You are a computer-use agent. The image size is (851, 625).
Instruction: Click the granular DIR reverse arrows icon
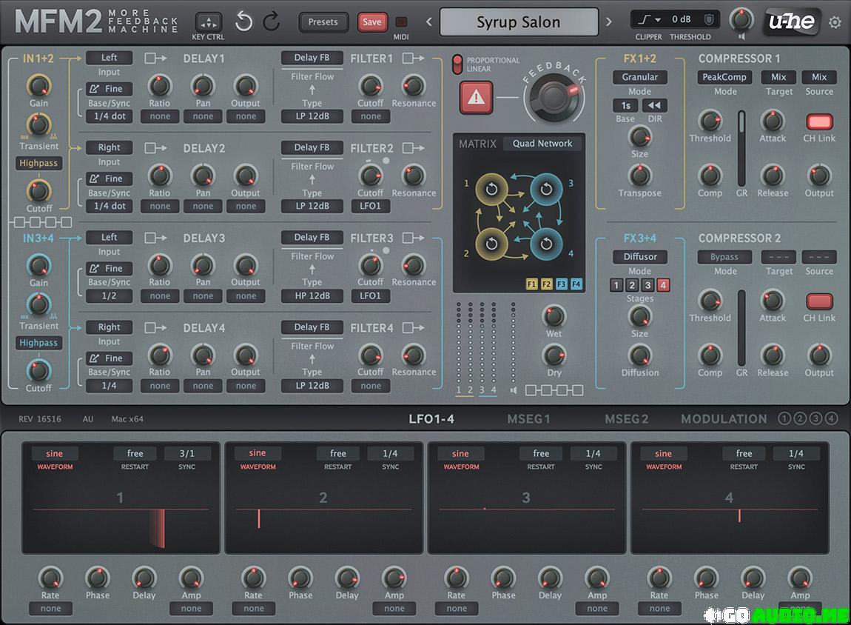pyautogui.click(x=655, y=105)
